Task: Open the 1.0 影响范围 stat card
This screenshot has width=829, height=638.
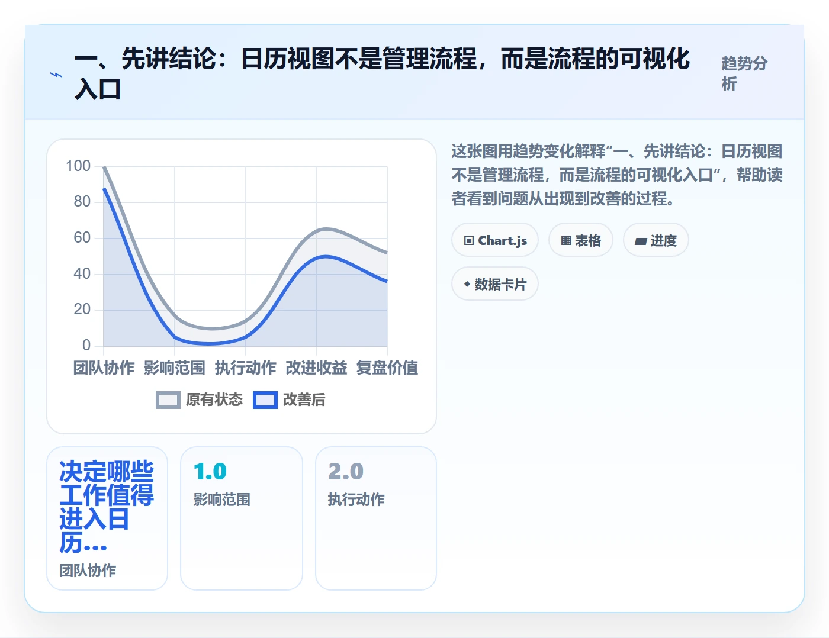Action: (x=242, y=518)
